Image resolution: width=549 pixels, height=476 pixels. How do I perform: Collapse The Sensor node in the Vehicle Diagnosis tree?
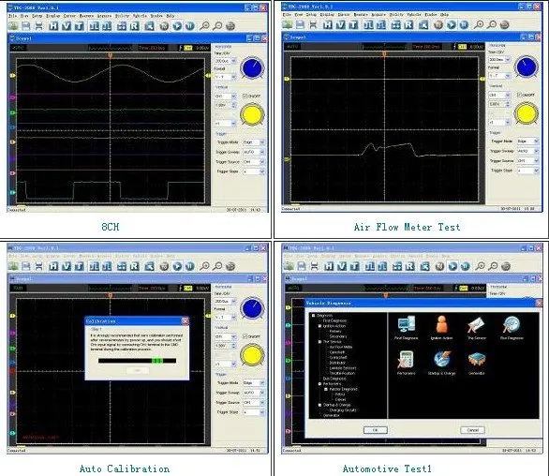[319, 341]
